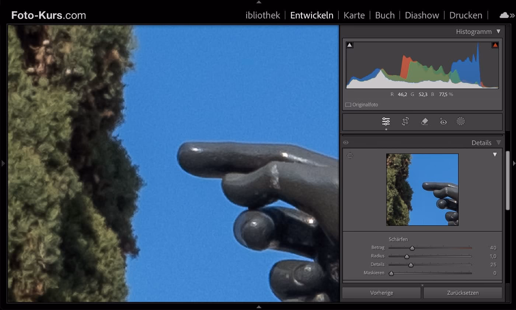Toggle the Details panel visibility eye
This screenshot has width=516, height=310.
pyautogui.click(x=346, y=142)
